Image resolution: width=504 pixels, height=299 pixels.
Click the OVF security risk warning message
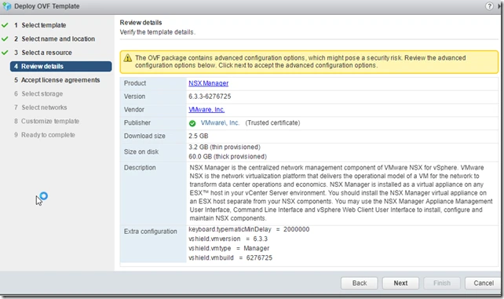300,61
